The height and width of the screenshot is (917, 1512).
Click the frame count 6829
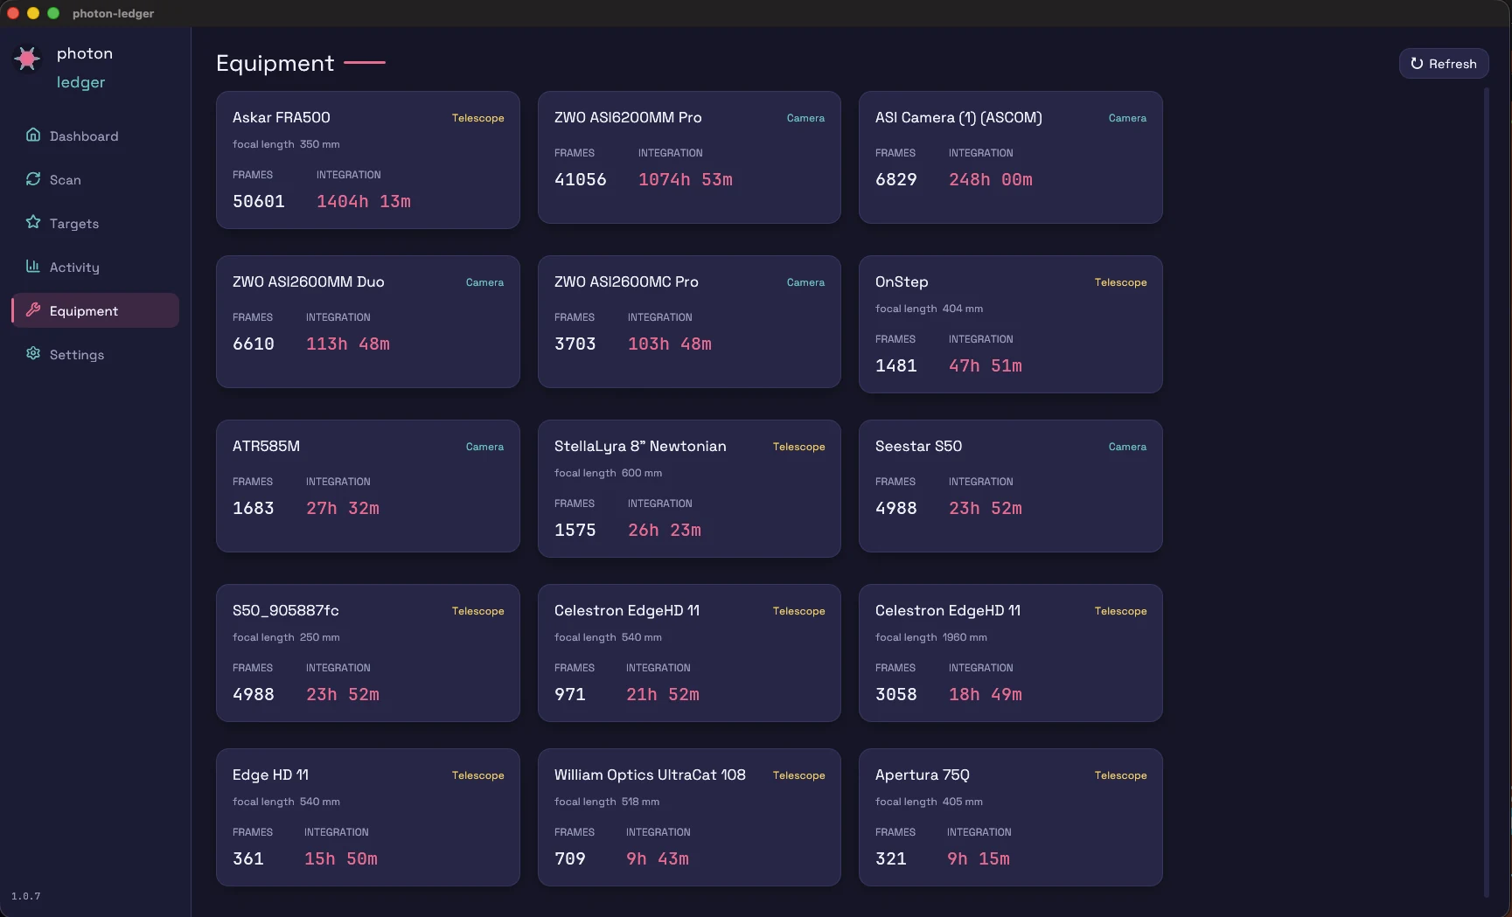pyautogui.click(x=896, y=179)
